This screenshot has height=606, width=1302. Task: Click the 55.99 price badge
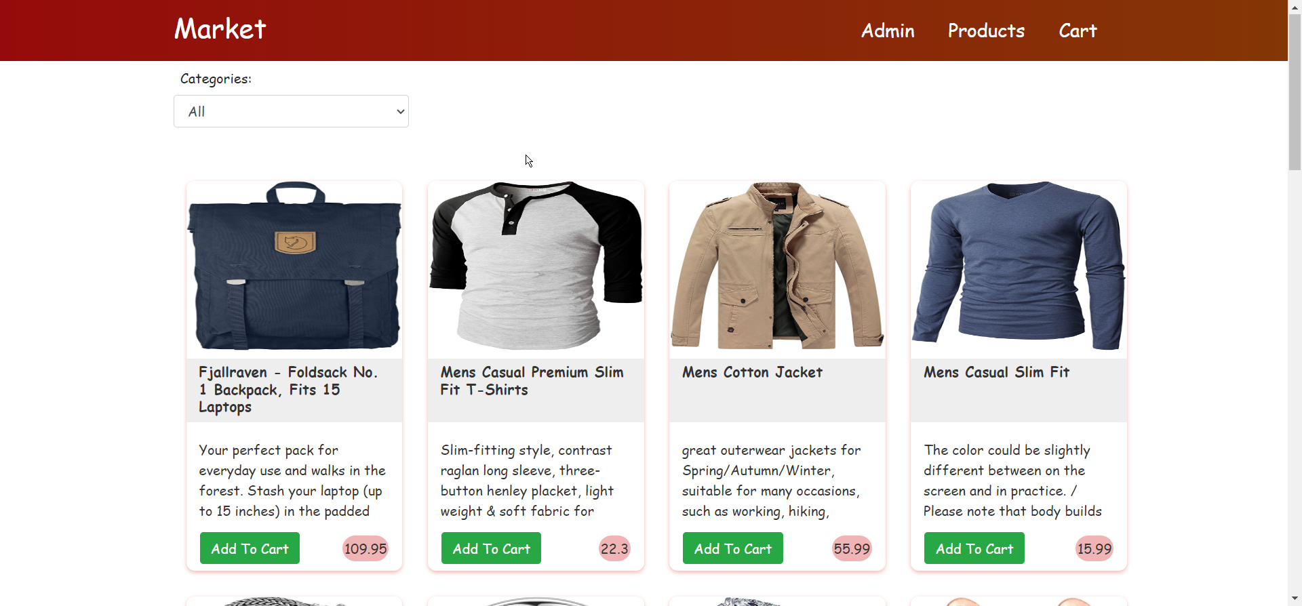852,548
